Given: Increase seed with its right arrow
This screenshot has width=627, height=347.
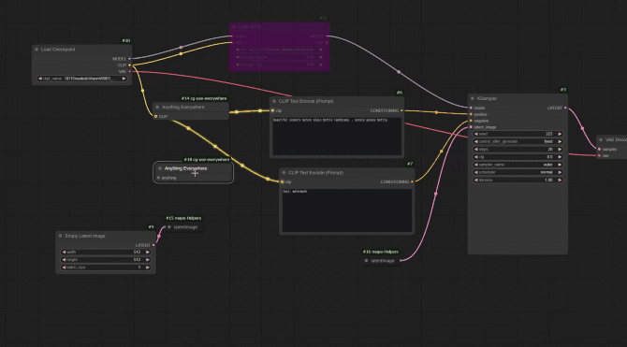Looking at the screenshot, I should pyautogui.click(x=560, y=134).
